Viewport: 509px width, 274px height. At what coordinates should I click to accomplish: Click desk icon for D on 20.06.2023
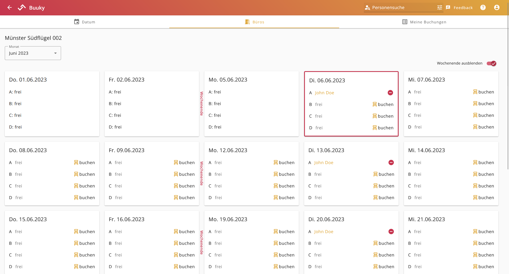tap(376, 267)
